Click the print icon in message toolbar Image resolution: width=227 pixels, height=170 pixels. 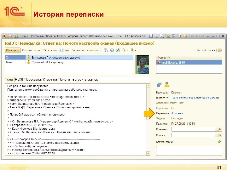67,50
